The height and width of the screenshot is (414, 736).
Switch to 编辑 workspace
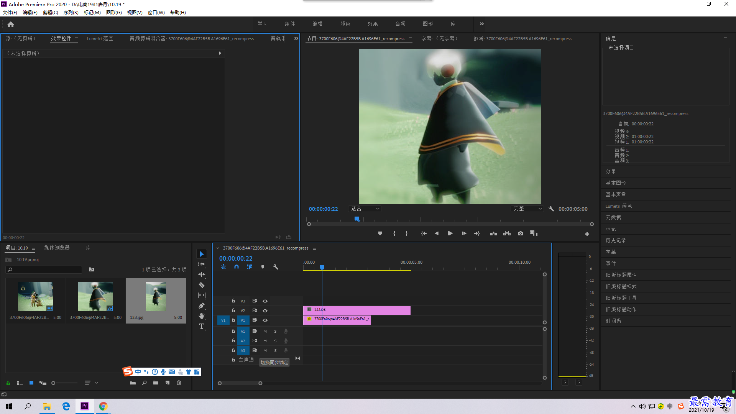317,24
